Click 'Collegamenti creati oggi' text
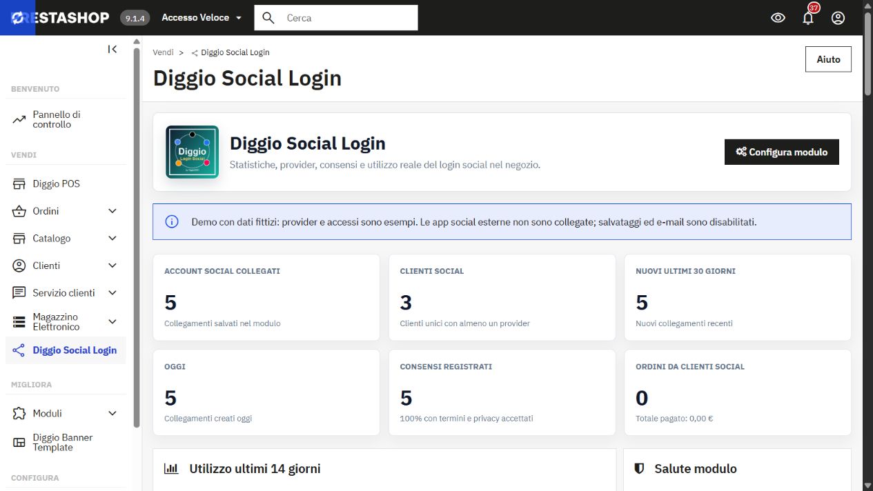 [208, 419]
